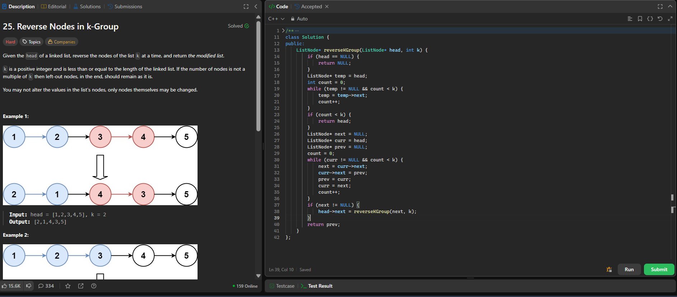Switch to the Editorial tab
The width and height of the screenshot is (677, 297).
(x=54, y=6)
